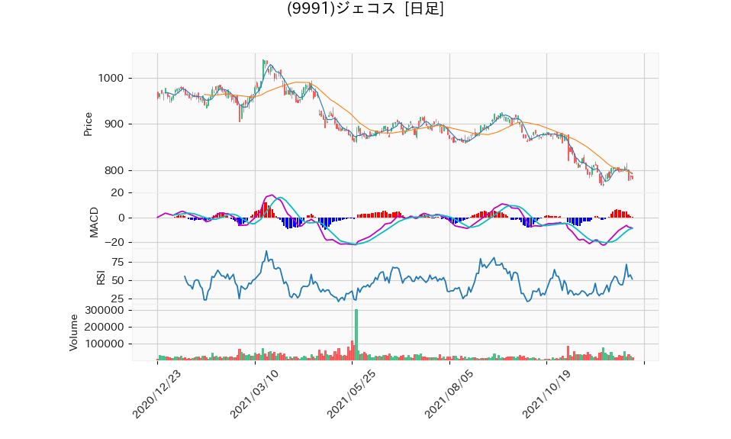
Task: Click the 100000 volume tick label
Action: click(104, 344)
